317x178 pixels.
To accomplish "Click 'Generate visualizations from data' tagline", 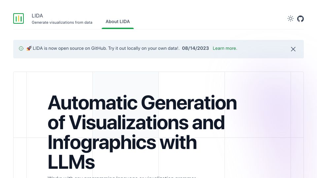I will point(62,22).
